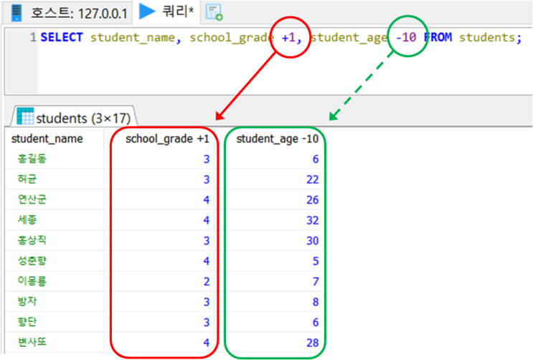Click student_name in the SQL query

pyautogui.click(x=133, y=37)
